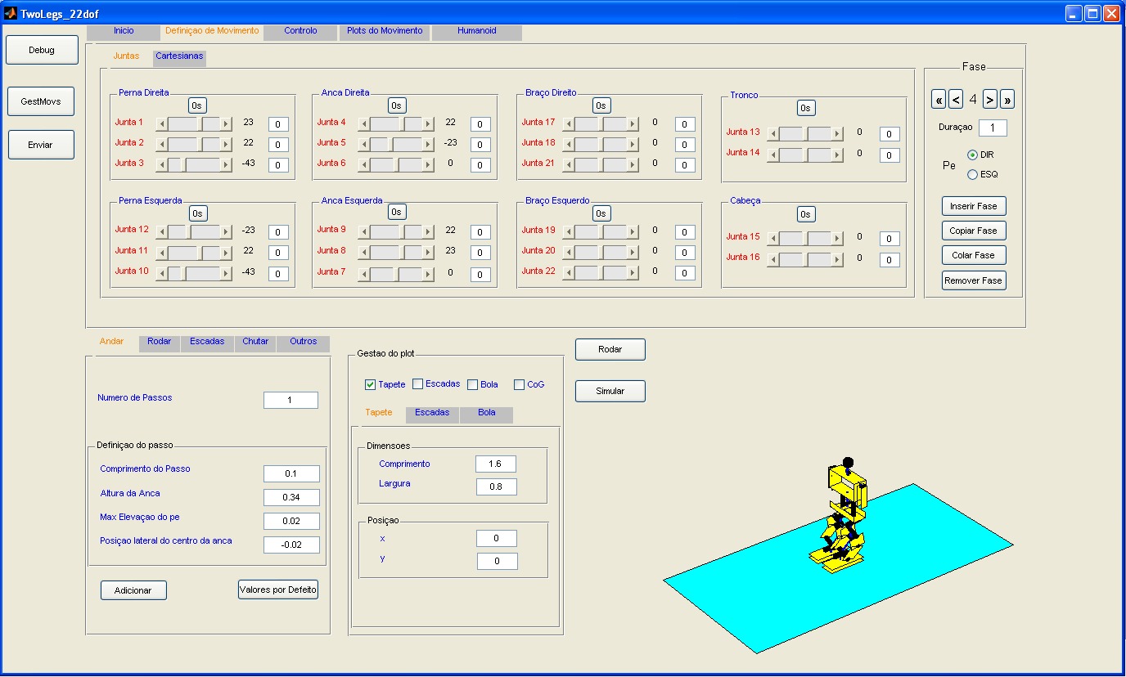Open the Cartesianas sub-tab
This screenshot has width=1126, height=677.
[x=179, y=56]
